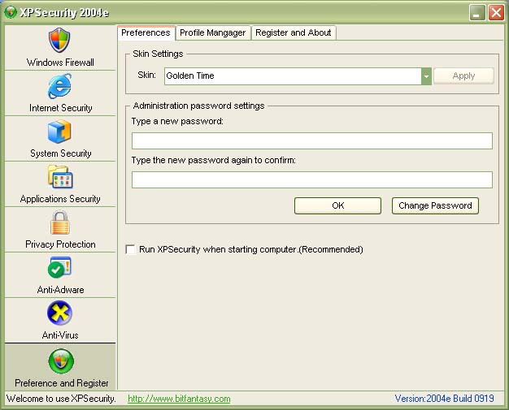Minimize the XPSecurity window

point(477,13)
